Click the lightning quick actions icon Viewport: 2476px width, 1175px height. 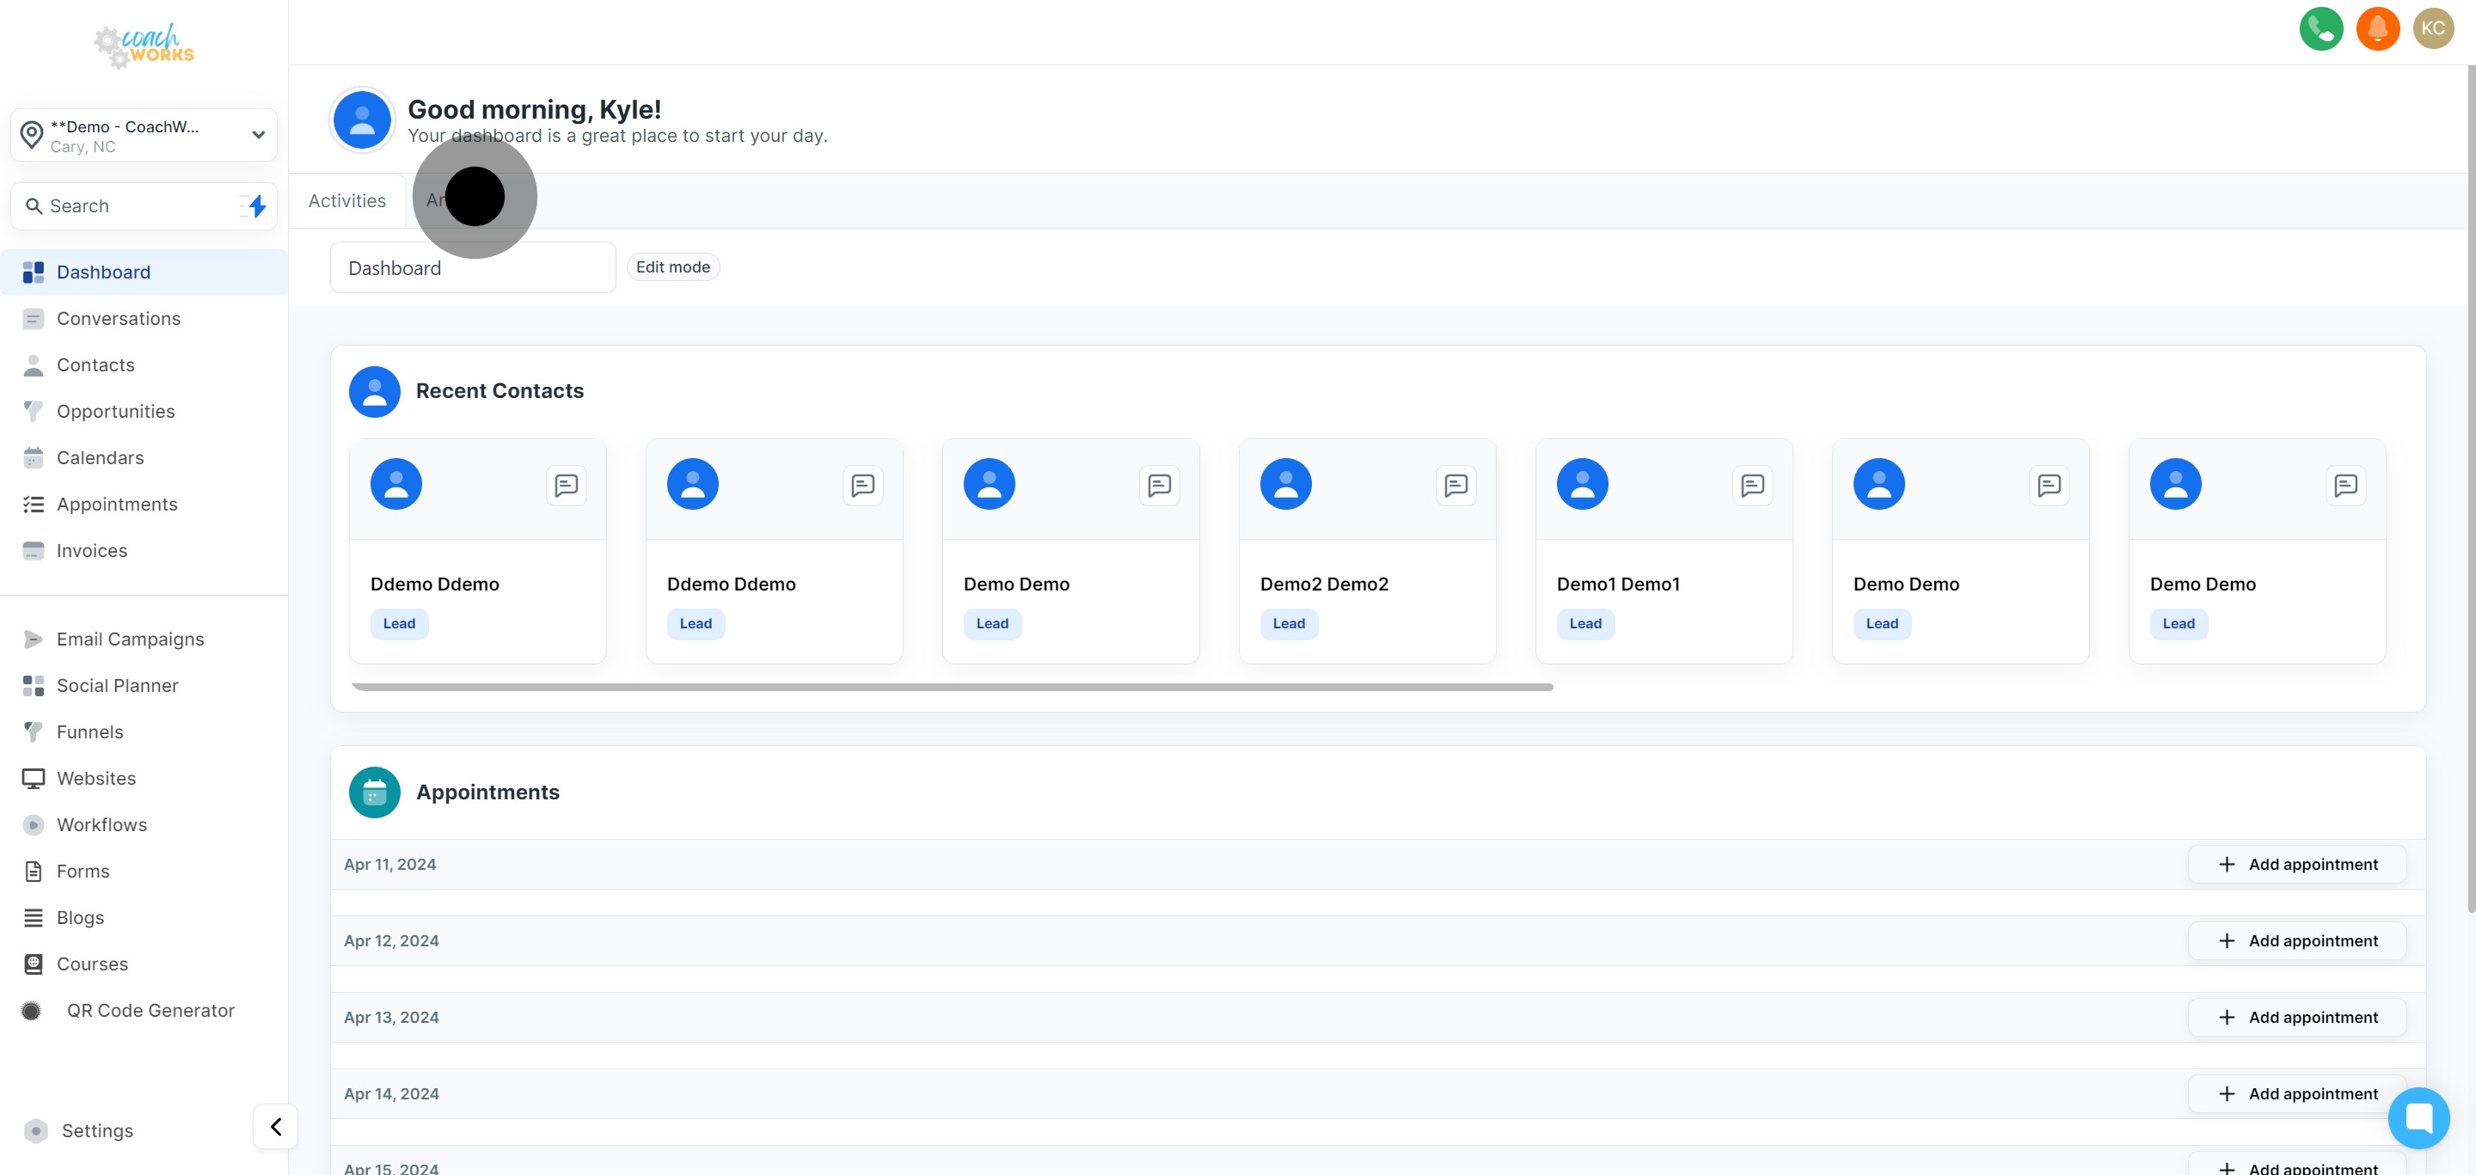255,205
